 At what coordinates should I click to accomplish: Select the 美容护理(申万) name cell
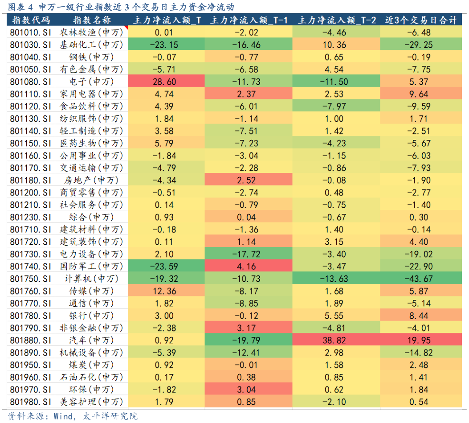pos(91,402)
